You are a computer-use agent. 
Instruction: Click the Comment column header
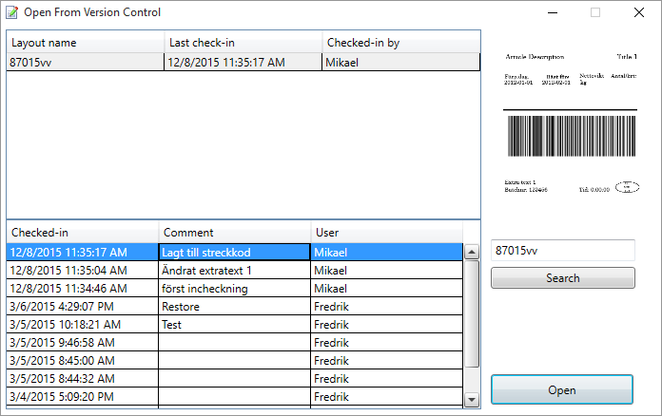[x=234, y=233]
